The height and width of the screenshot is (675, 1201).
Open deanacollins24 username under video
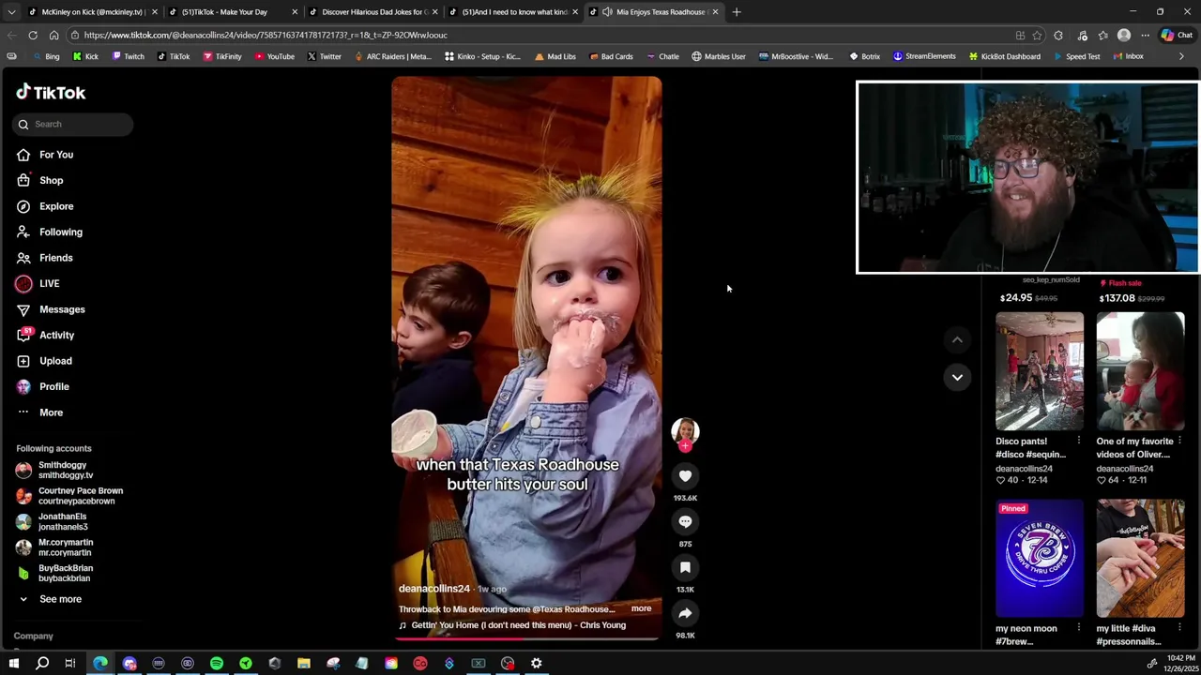click(x=433, y=589)
